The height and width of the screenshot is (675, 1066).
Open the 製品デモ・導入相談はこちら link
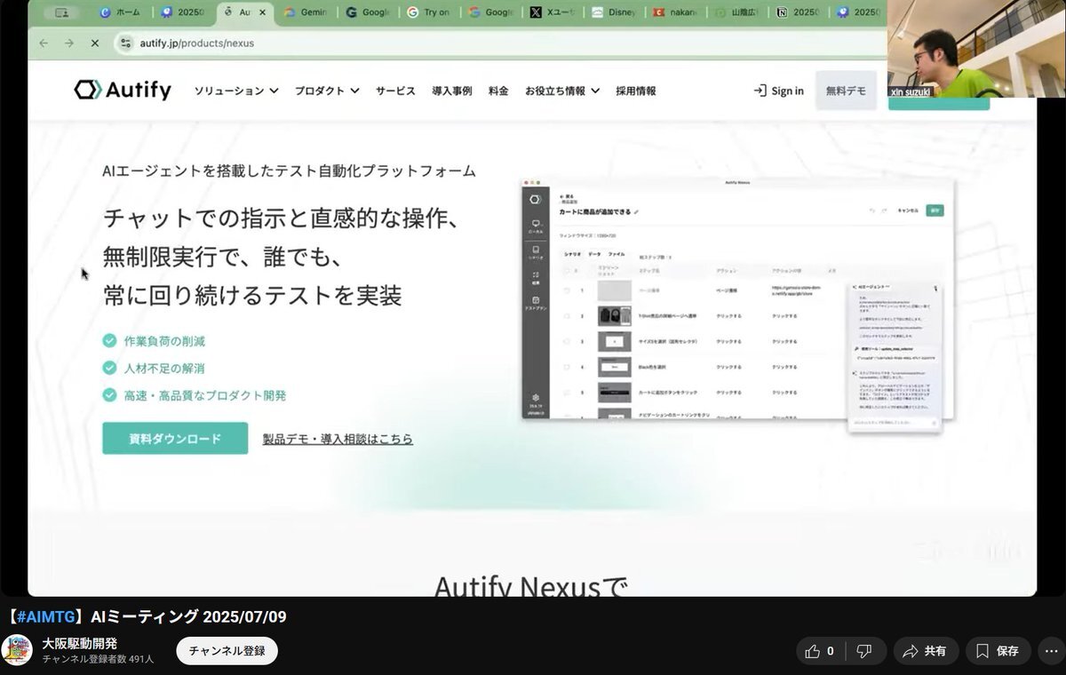coord(338,439)
